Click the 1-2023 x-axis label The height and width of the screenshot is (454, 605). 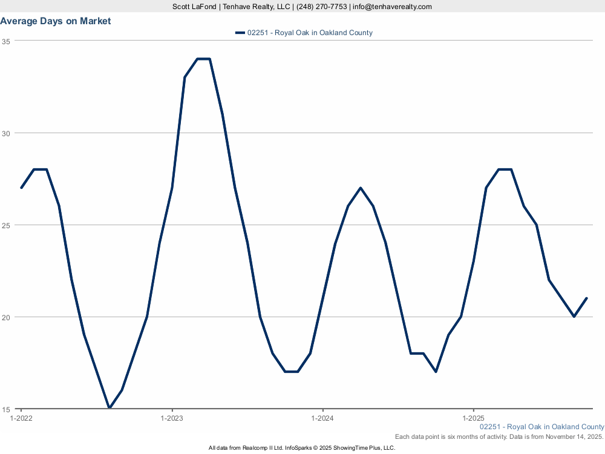(172, 418)
